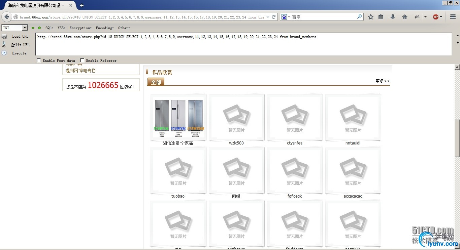Click the site identity globe icon

[x=16, y=17]
